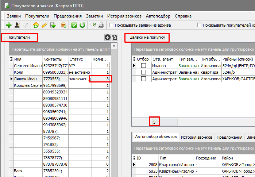Toggle 'Показывать покупателей' checkbox
The width and height of the screenshot is (255, 177).
[x=200, y=25]
